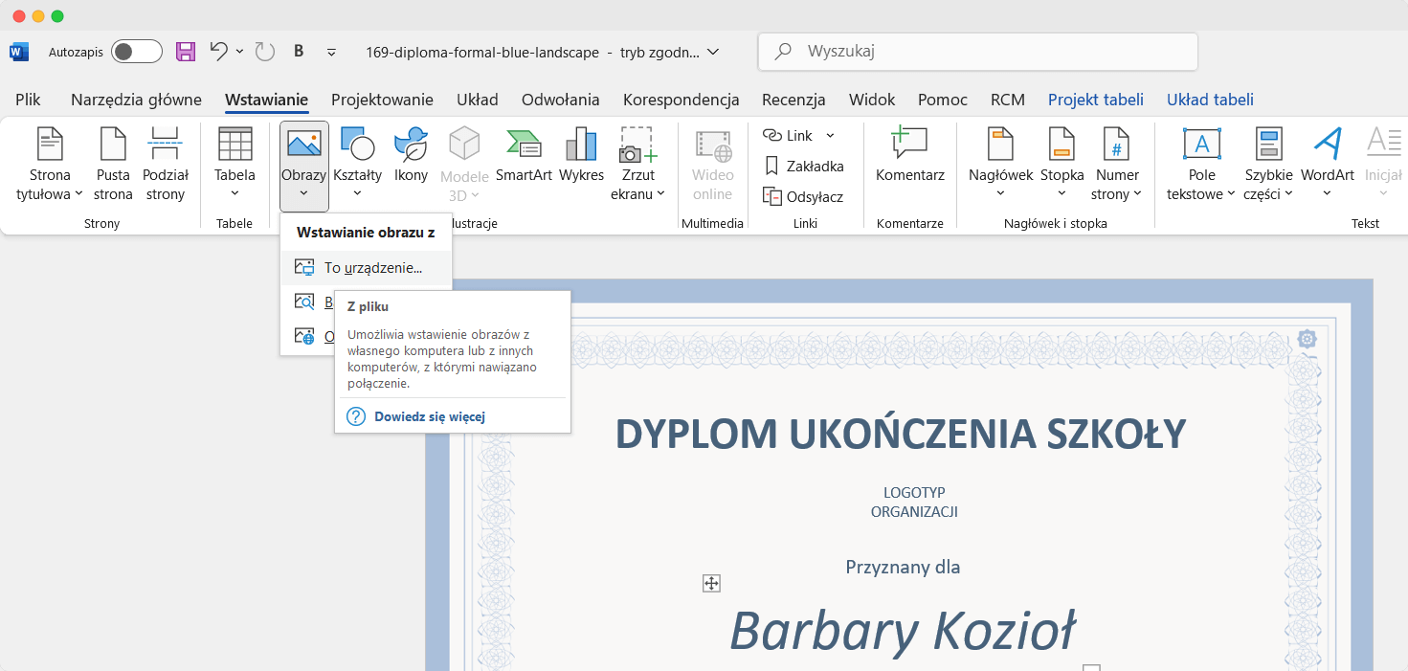1408x671 pixels.
Task: Undo the last action
Action: [219, 52]
